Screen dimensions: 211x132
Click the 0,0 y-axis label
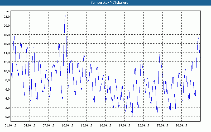[x=8, y=116]
